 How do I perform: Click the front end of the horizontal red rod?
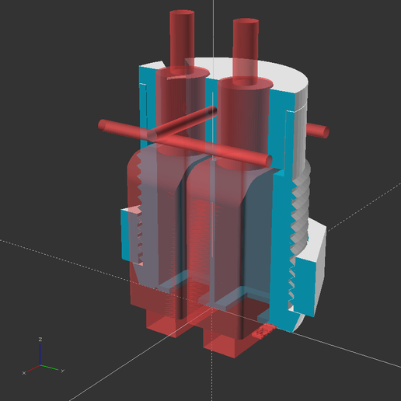(x=269, y=161)
